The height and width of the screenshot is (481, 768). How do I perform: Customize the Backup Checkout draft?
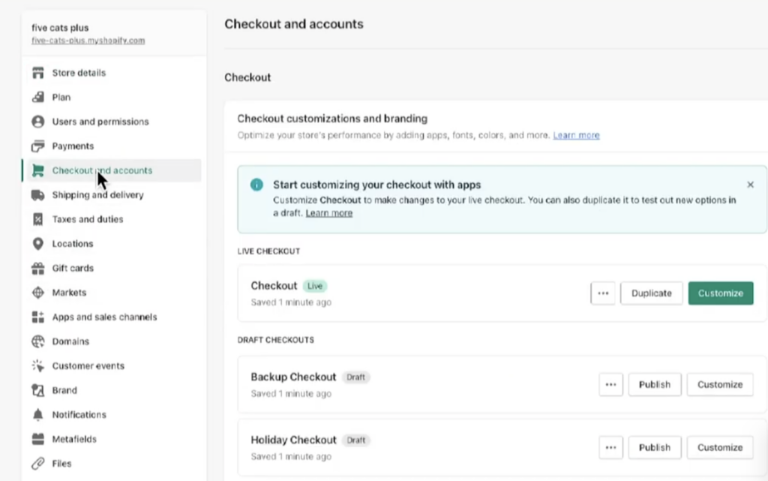click(x=720, y=384)
